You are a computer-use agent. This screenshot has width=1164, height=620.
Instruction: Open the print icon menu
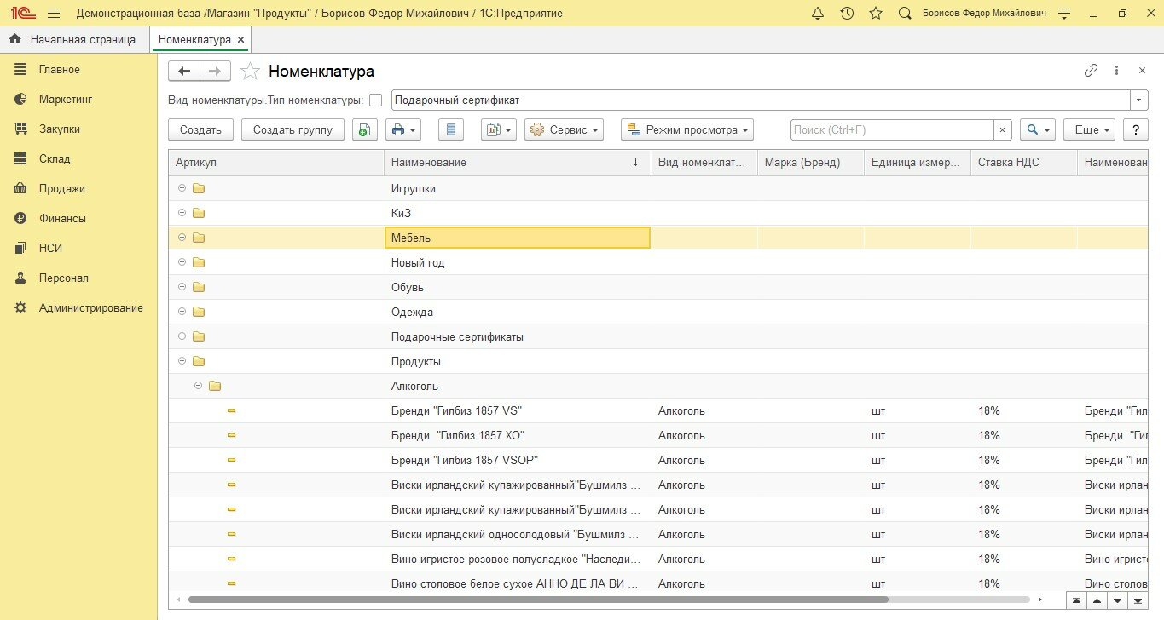coord(403,129)
